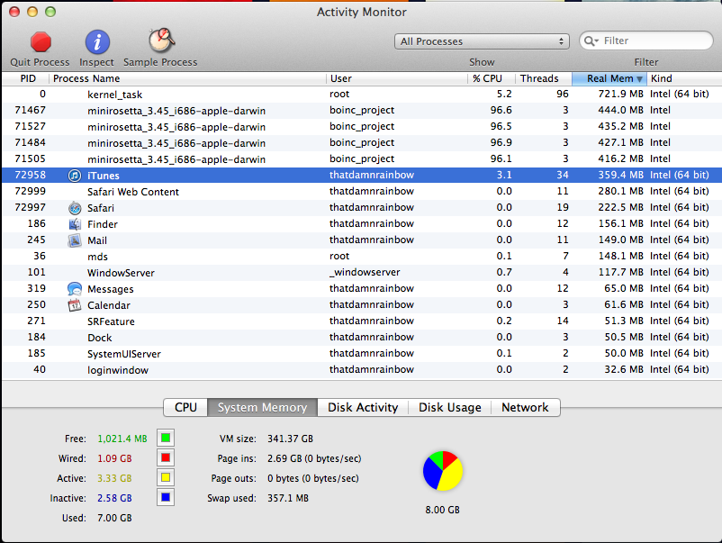The image size is (722, 543).
Task: Click the red Wired memory color swatch
Action: [166, 457]
